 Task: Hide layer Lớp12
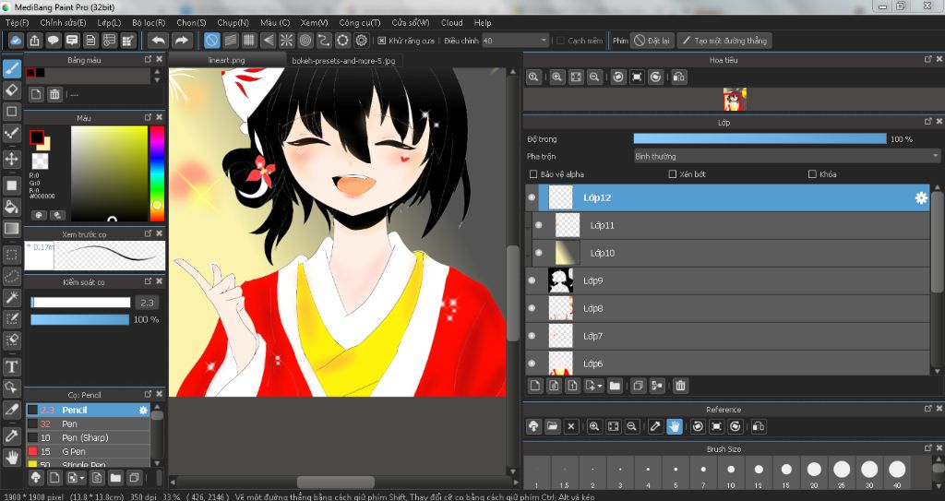[532, 197]
